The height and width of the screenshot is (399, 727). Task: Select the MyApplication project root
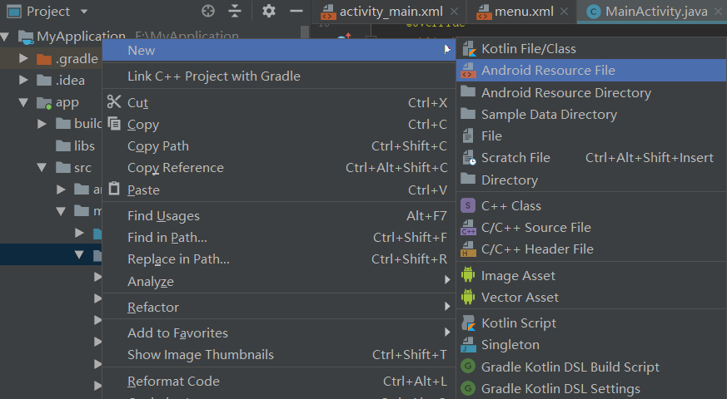pyautogui.click(x=81, y=36)
